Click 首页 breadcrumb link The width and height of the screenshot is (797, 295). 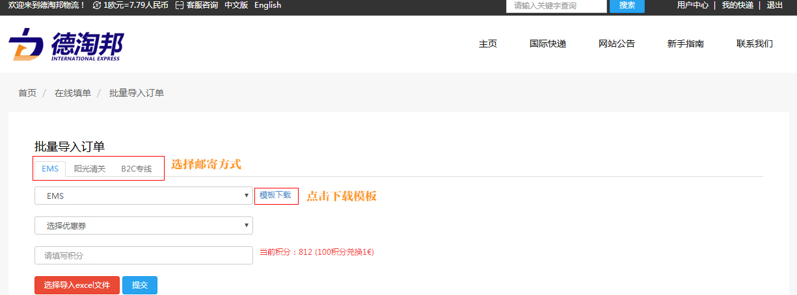(x=27, y=93)
